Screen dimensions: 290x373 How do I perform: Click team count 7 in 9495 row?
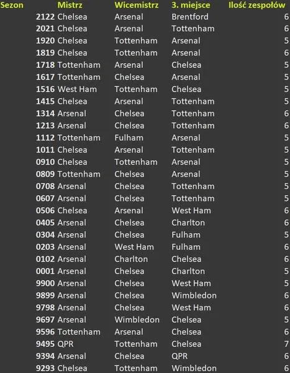pyautogui.click(x=286, y=344)
